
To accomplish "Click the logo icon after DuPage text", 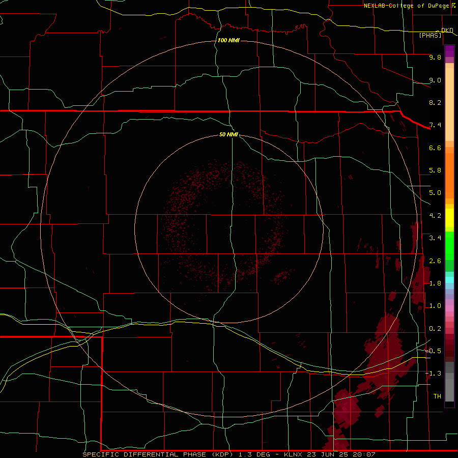I will click(453, 5).
